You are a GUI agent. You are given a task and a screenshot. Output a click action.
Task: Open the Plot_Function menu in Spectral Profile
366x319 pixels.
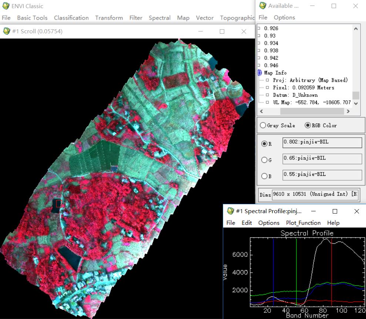(x=303, y=223)
